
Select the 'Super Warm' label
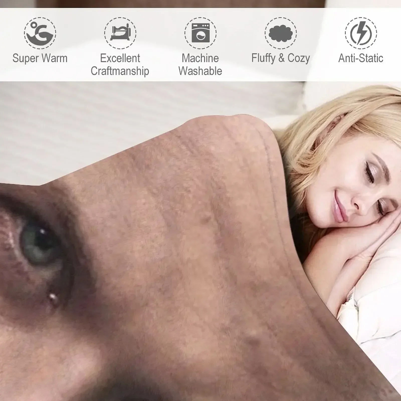(40, 58)
